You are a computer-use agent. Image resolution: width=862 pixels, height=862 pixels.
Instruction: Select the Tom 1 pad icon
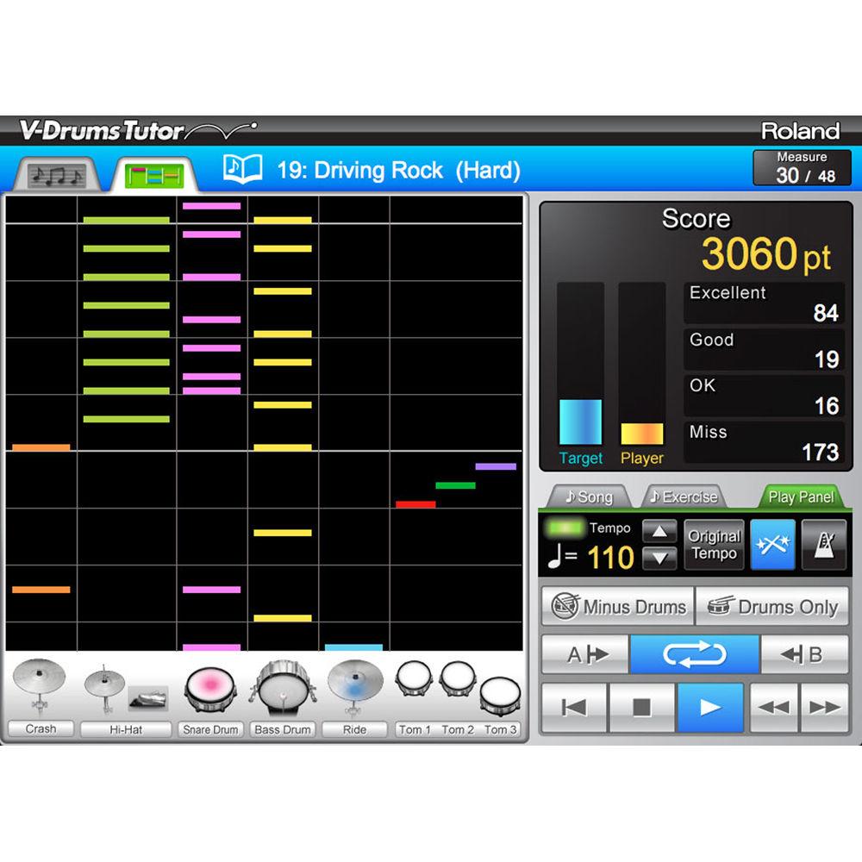point(415,681)
